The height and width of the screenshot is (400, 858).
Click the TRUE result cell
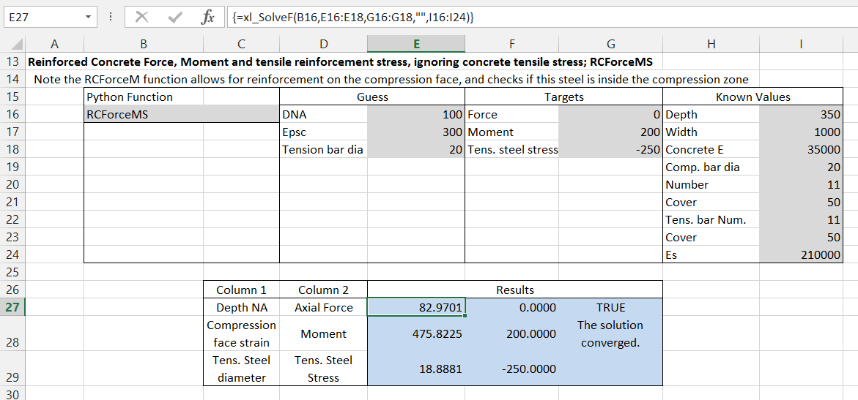[610, 307]
